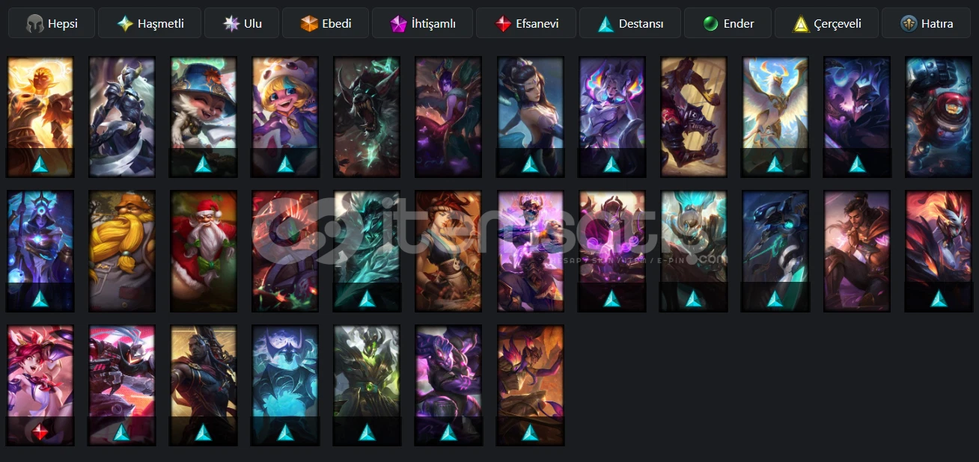Filter skins by Haşmetli rarity

(x=150, y=23)
